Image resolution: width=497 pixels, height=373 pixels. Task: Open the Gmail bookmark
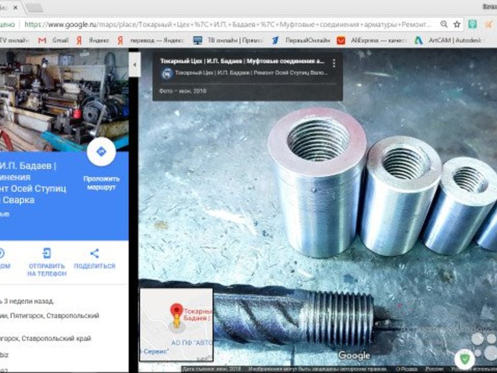(53, 40)
